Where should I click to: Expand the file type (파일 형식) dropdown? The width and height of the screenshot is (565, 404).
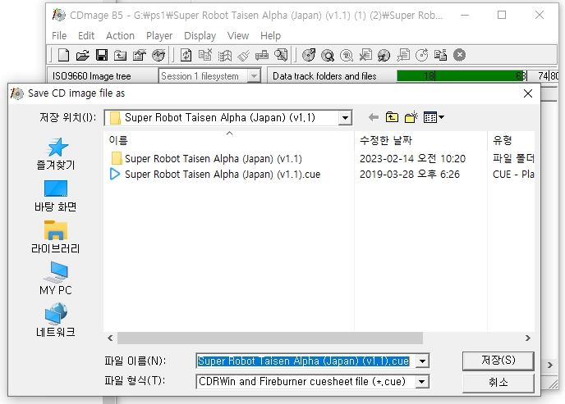(422, 382)
